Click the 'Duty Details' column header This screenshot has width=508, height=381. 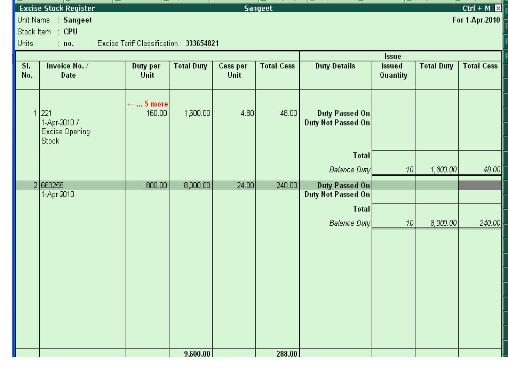pos(335,66)
